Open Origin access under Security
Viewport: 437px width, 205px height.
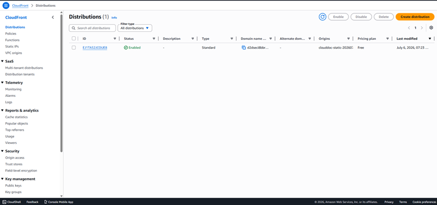(15, 158)
